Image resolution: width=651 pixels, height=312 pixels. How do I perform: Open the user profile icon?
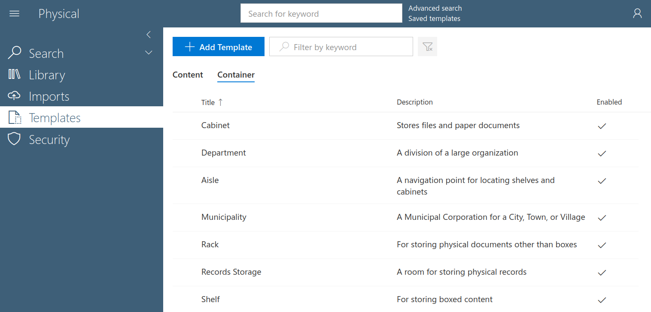pyautogui.click(x=637, y=13)
